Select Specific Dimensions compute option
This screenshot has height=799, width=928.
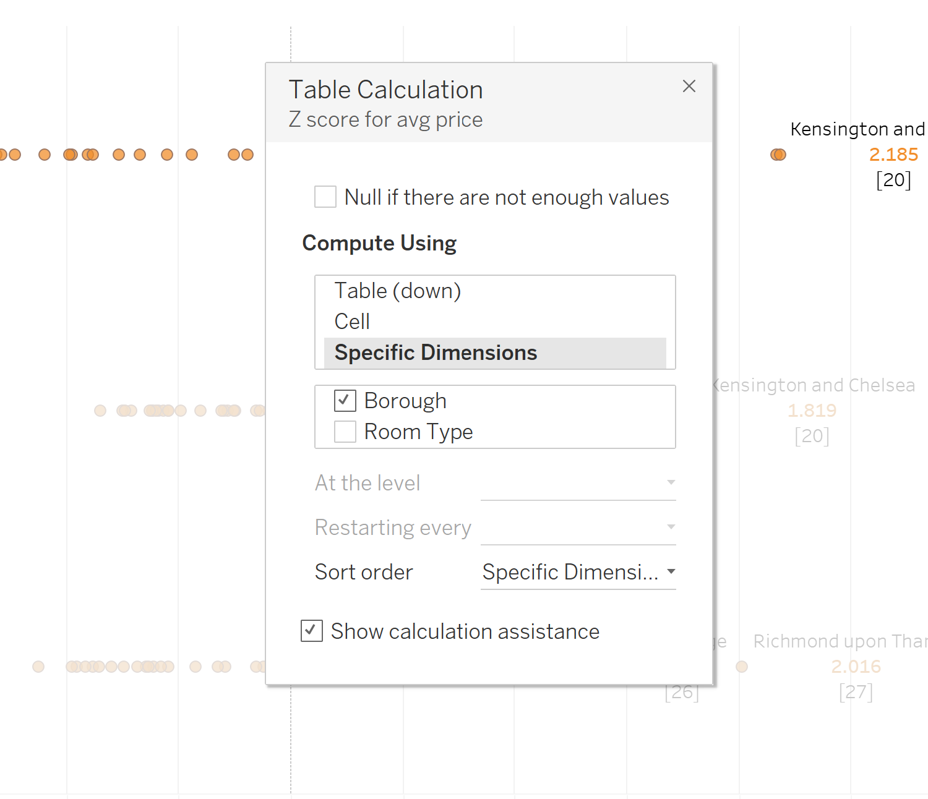[436, 352]
